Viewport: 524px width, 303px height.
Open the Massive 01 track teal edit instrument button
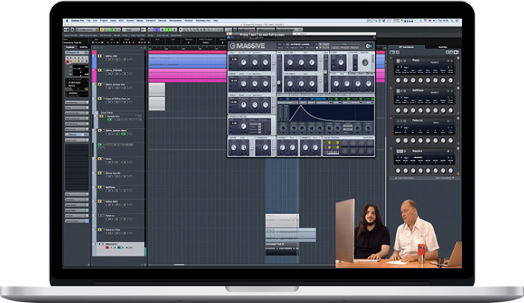(x=119, y=248)
